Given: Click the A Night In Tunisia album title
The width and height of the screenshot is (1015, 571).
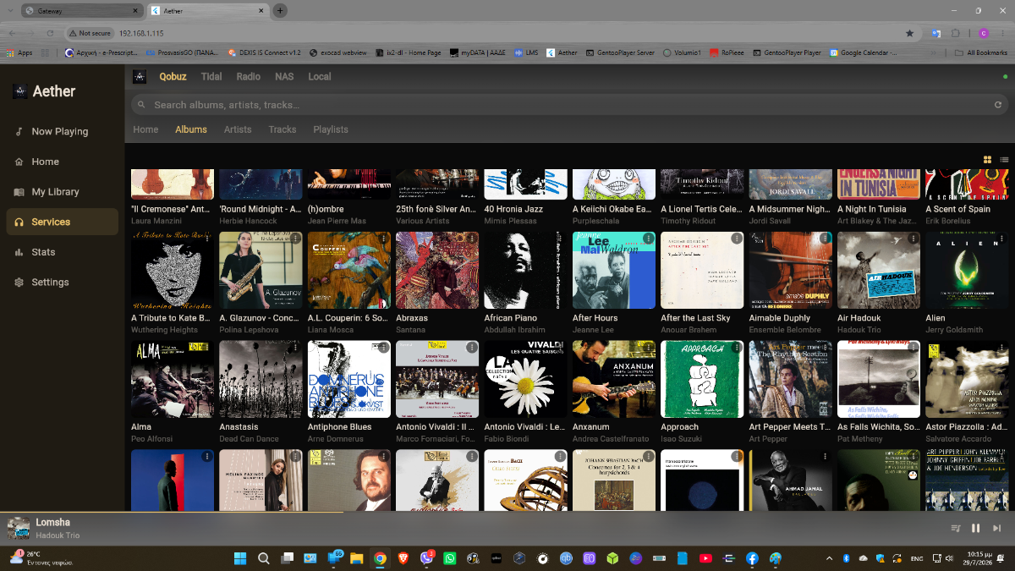Looking at the screenshot, I should 872,209.
